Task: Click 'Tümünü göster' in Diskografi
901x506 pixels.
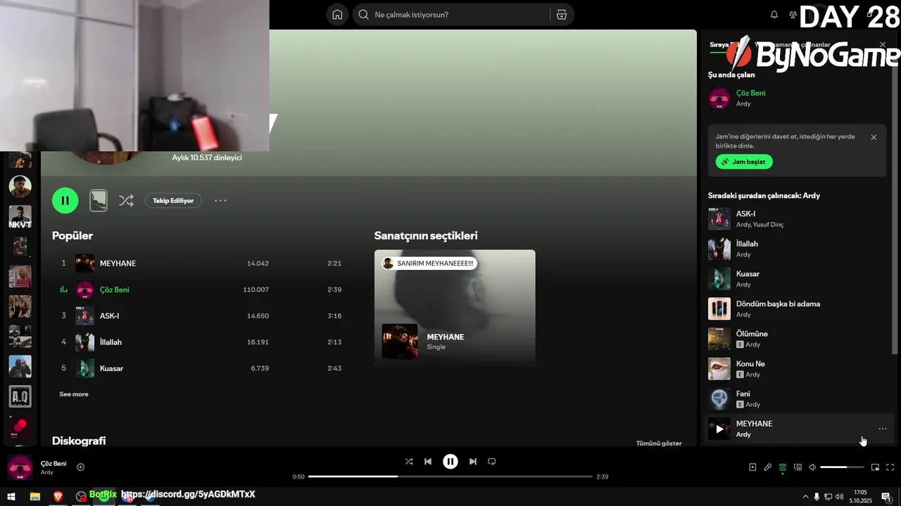Action: pyautogui.click(x=659, y=443)
